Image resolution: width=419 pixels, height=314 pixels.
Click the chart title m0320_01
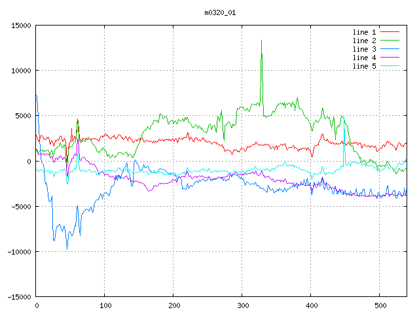click(x=221, y=12)
